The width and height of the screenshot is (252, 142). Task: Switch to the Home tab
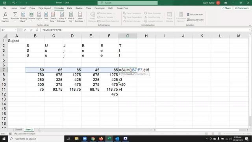[14, 8]
